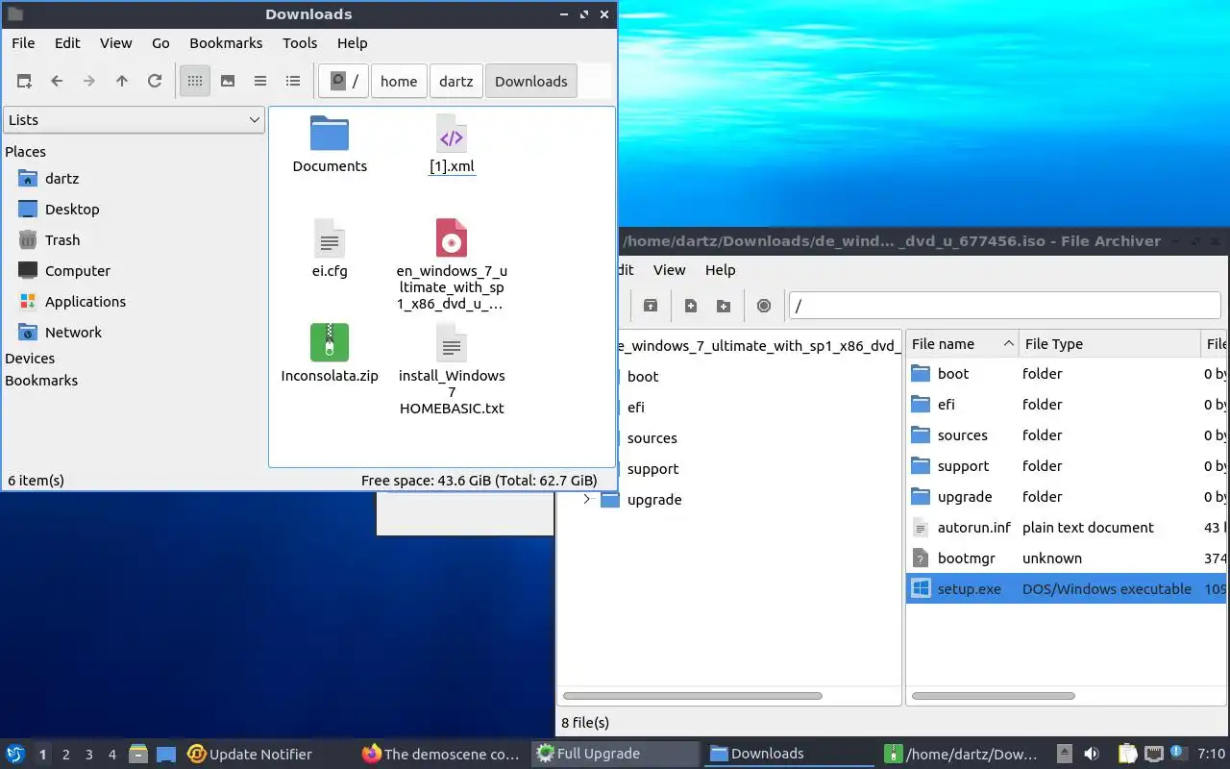
Task: Open the Bookmarks menu
Action: point(226,43)
